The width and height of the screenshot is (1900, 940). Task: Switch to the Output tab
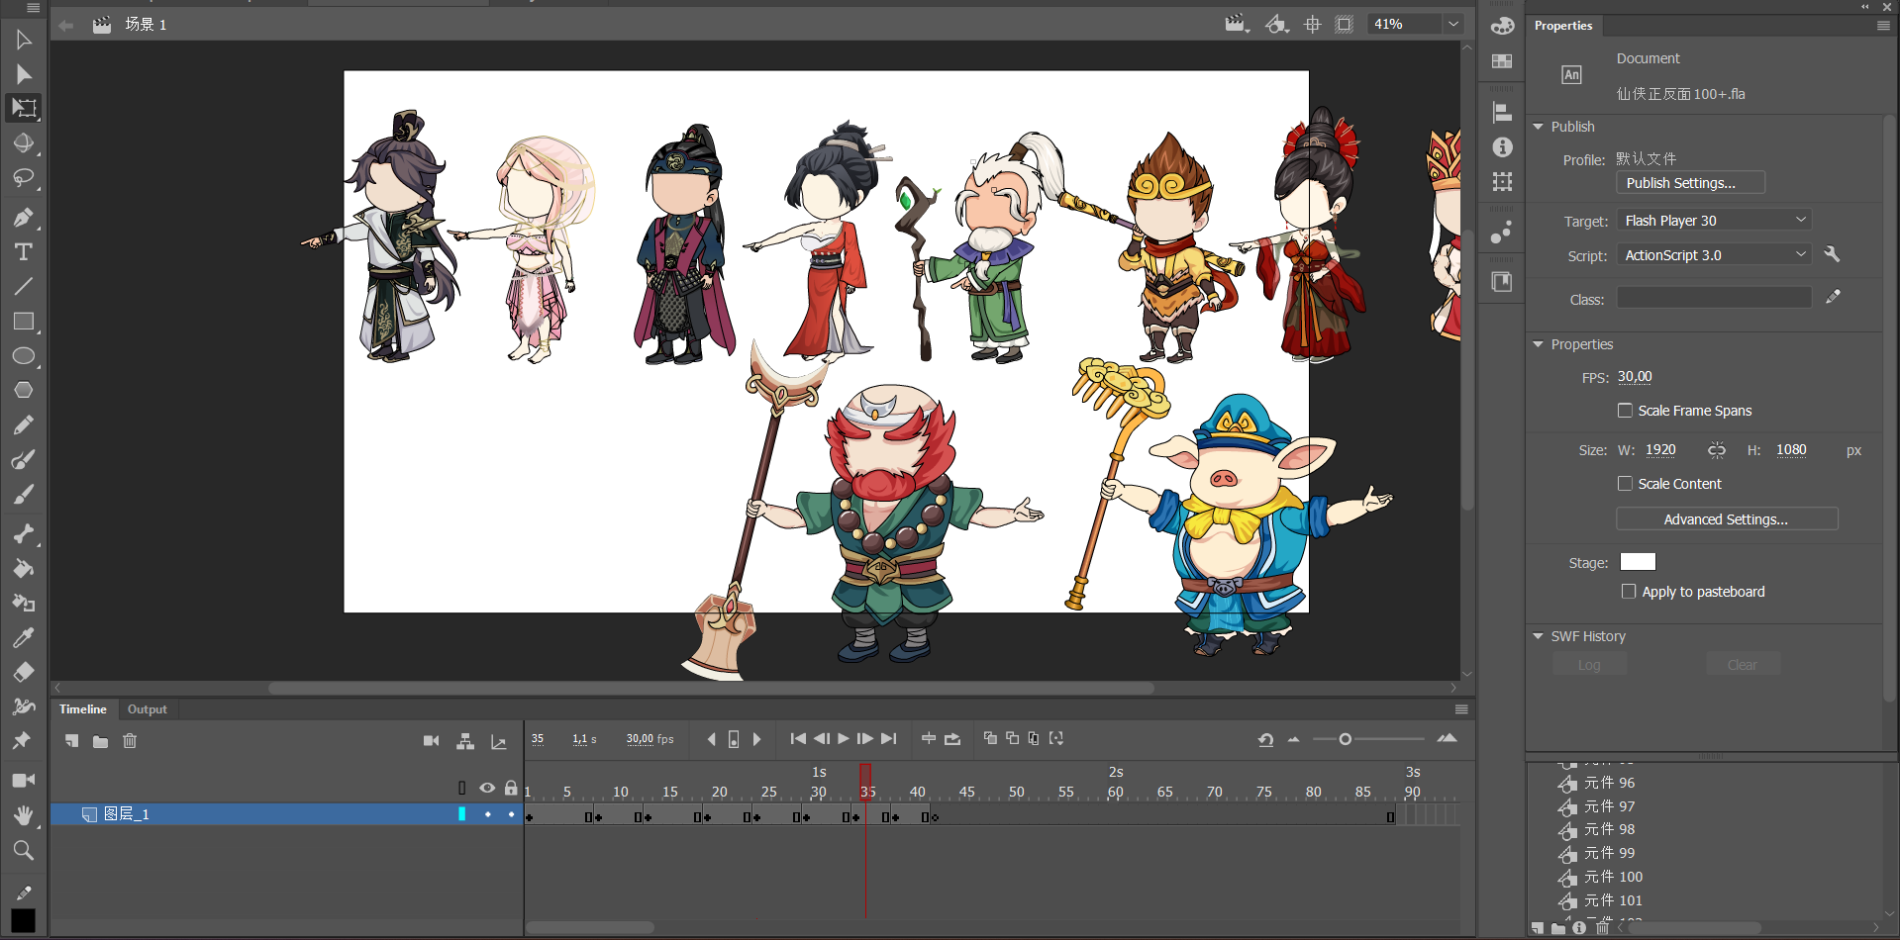(x=148, y=709)
